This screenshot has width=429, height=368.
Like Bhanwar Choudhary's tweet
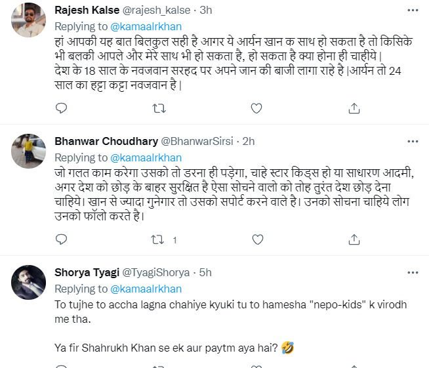coord(256,240)
